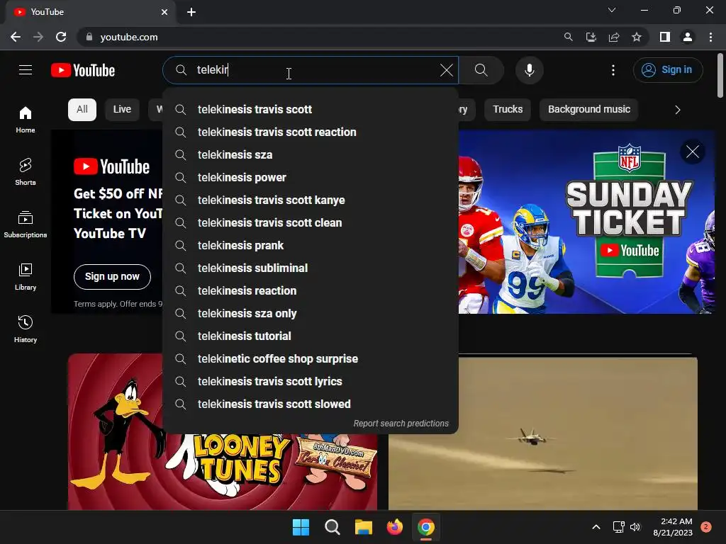Viewport: 726px width, 544px height.
Task: Open Shorts in the sidebar
Action: pos(26,171)
